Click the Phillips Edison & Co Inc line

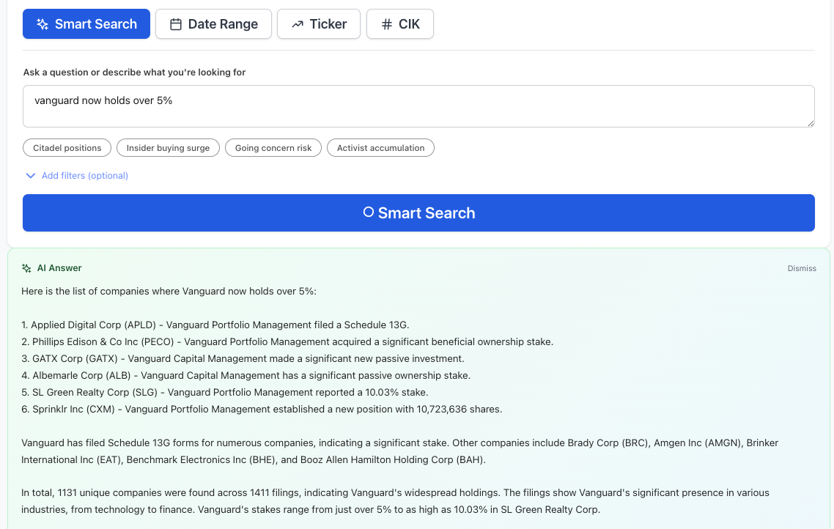tap(287, 342)
